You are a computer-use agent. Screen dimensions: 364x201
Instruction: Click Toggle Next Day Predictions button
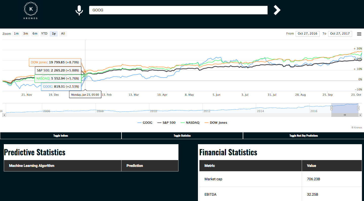pyautogui.click(x=304, y=136)
